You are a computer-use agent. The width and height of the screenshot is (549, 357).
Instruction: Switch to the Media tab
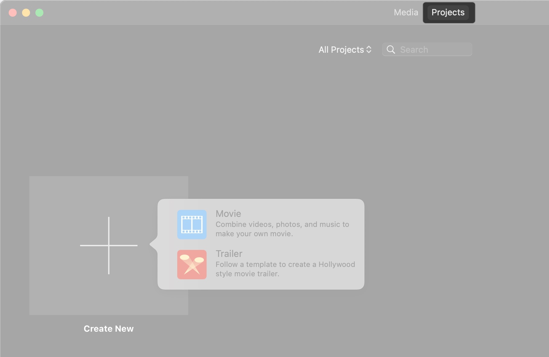tap(405, 12)
